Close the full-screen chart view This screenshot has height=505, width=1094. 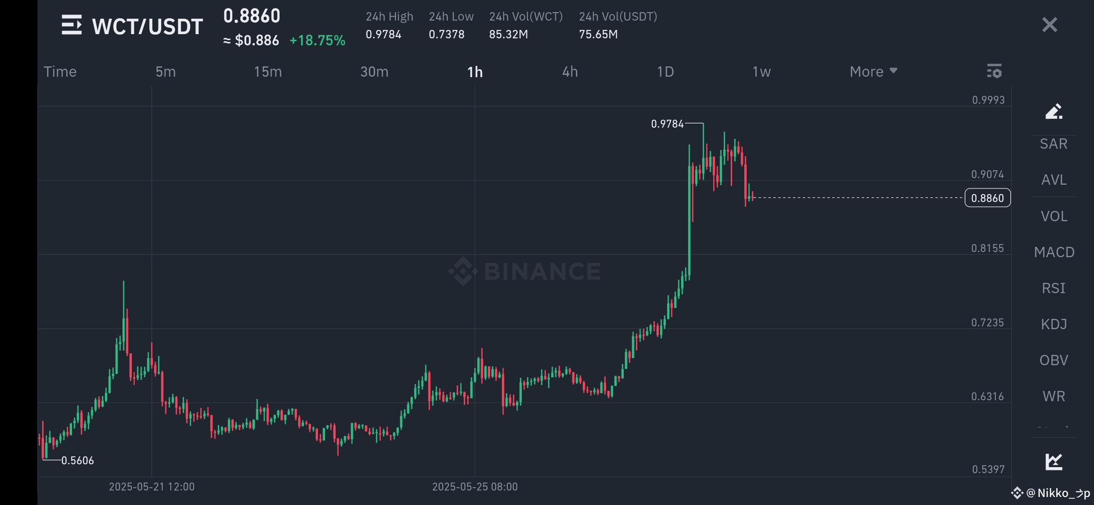pos(1050,25)
